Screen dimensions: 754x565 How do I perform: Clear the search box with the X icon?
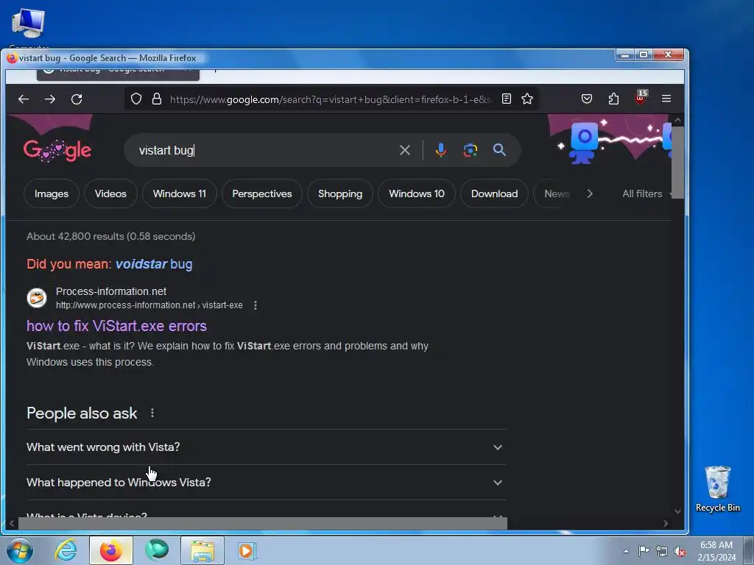coord(405,150)
